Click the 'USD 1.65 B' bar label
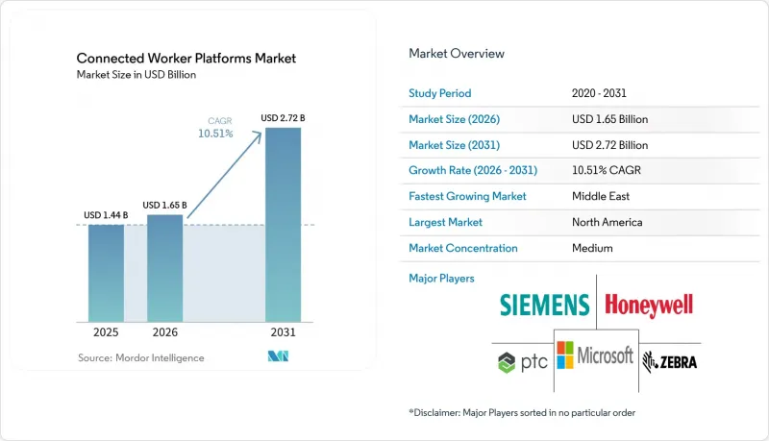The height and width of the screenshot is (441, 769). [x=164, y=206]
